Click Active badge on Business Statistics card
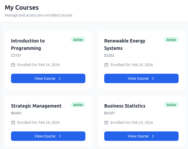Viewport: 188px width, 149px height. (171, 105)
